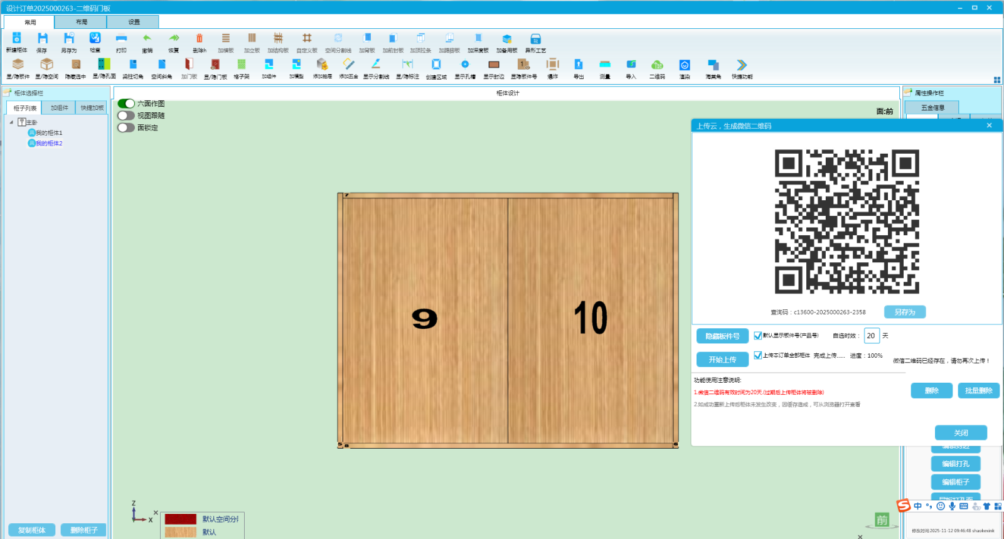The height and width of the screenshot is (539, 1004).
Task: Click the 开始上传 button
Action: click(722, 360)
